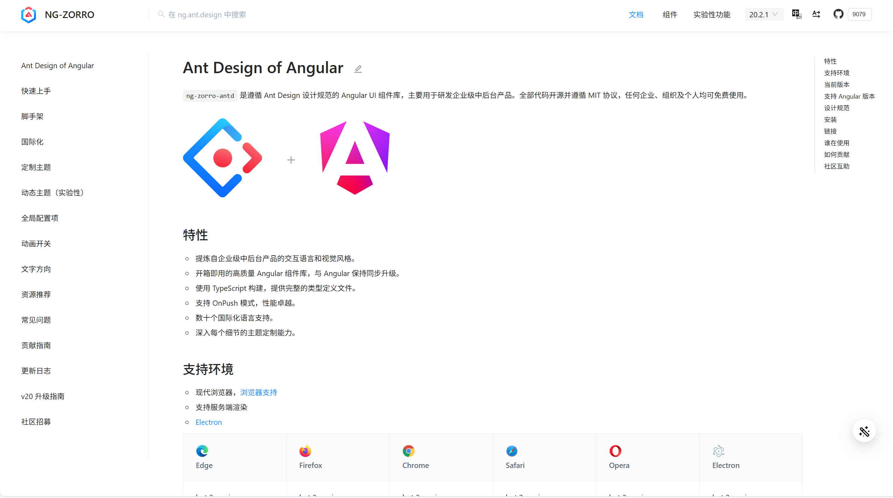Open 快速上手 in the sidebar
Viewport: 893px width, 498px height.
coord(36,91)
